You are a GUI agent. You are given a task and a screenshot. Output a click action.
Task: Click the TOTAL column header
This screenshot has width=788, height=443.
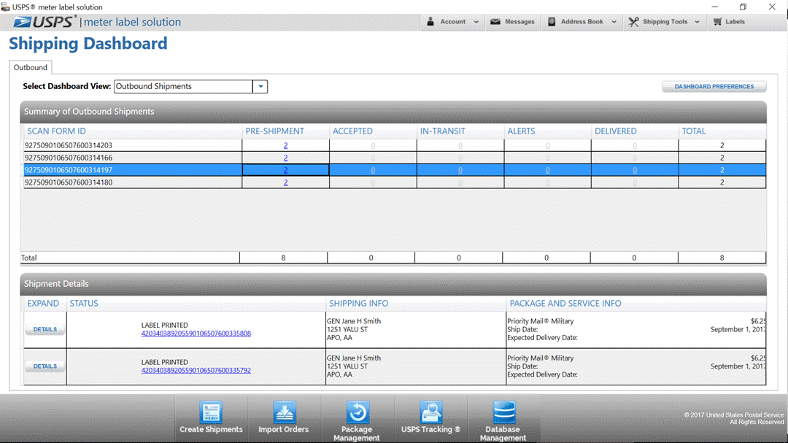694,131
